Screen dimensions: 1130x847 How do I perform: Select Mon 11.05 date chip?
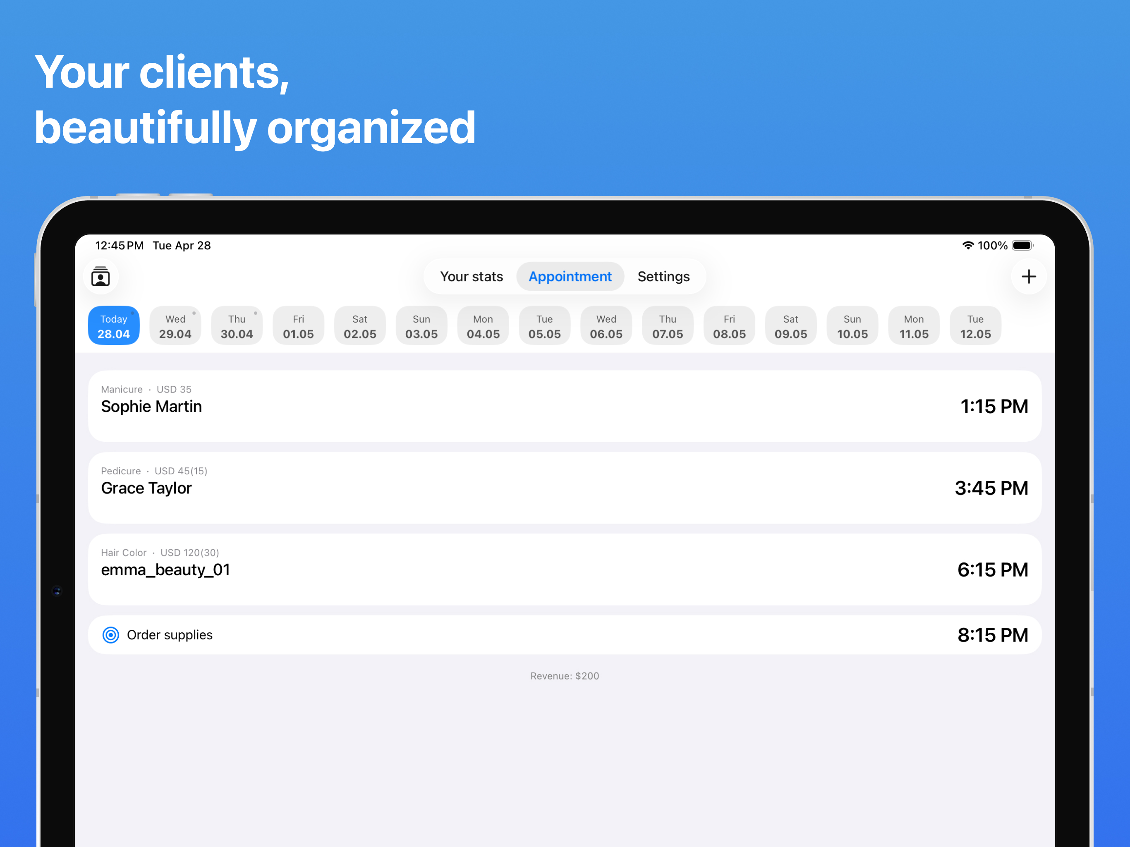(914, 326)
